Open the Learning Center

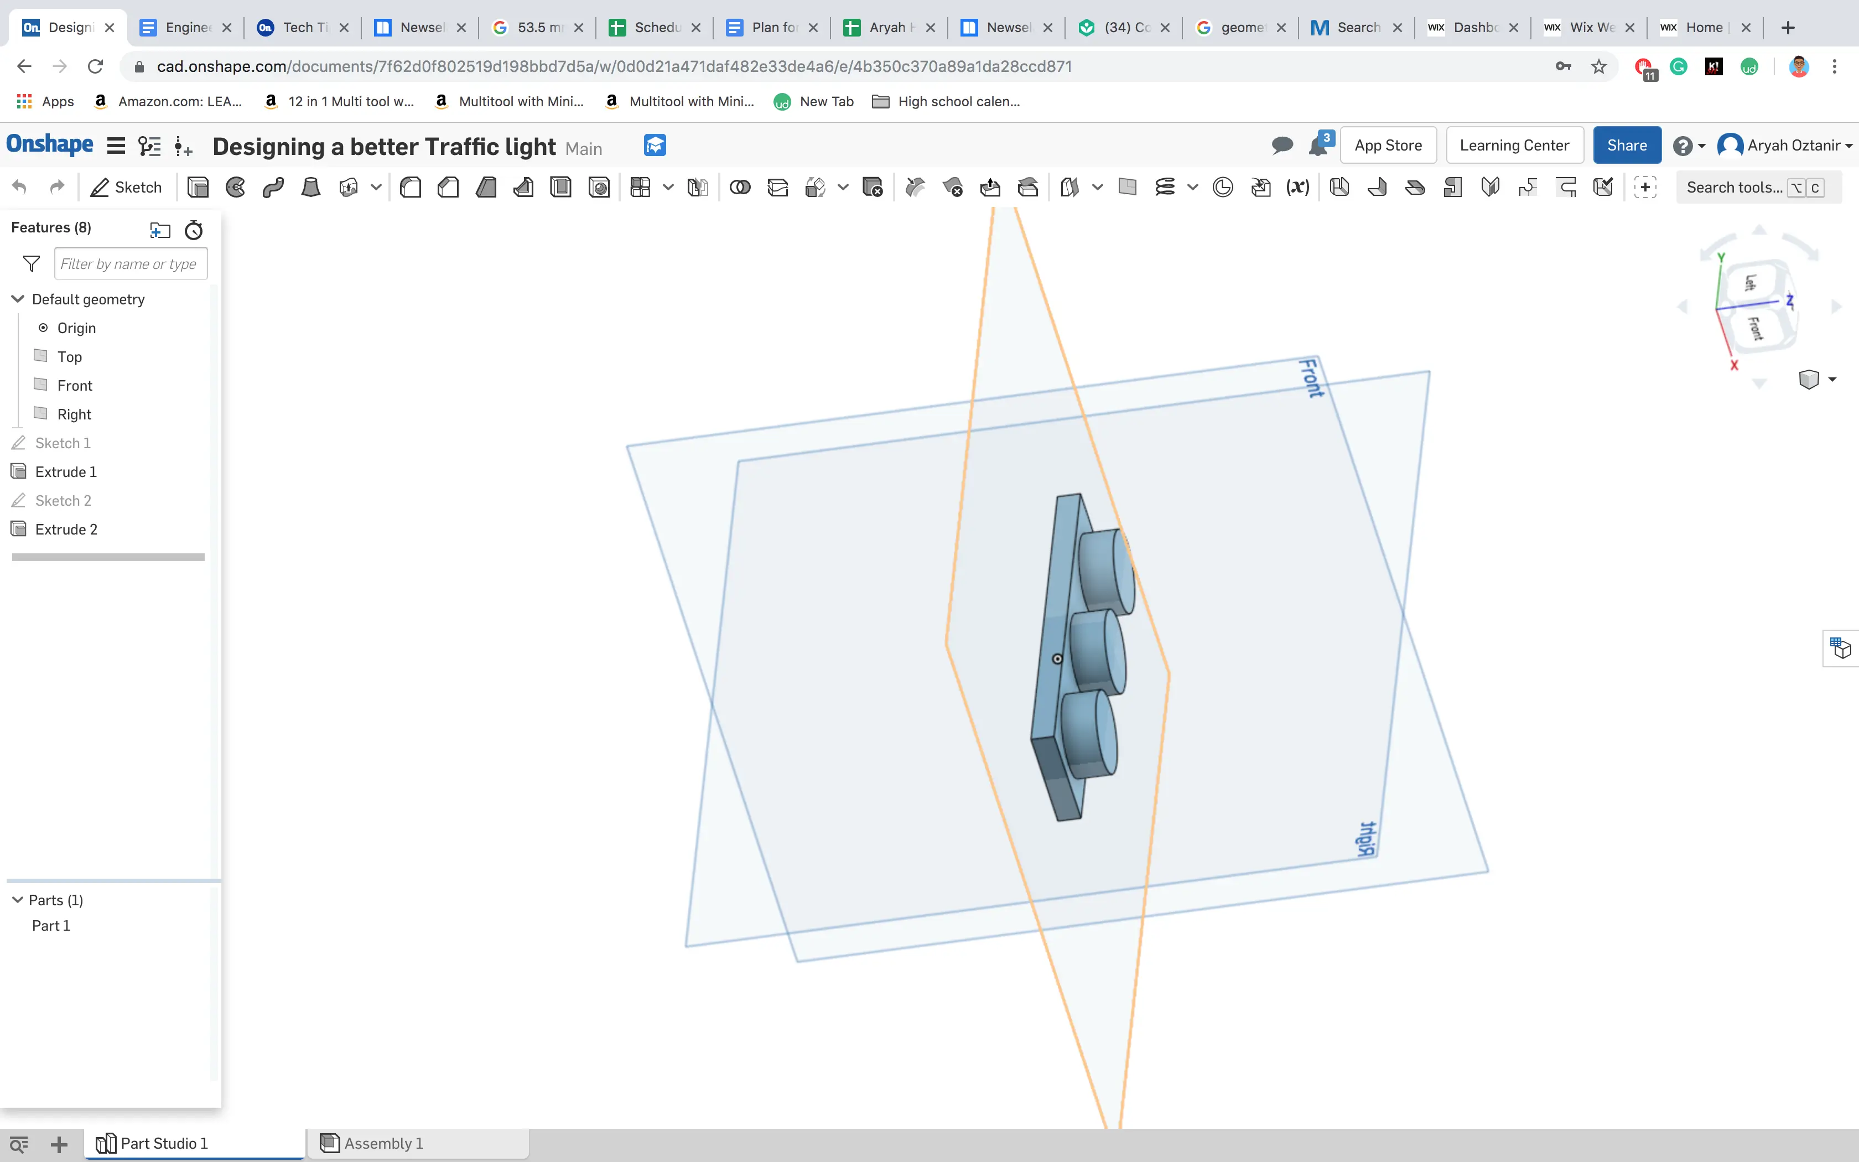(x=1514, y=145)
